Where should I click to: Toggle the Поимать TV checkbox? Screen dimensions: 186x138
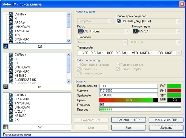point(79,69)
